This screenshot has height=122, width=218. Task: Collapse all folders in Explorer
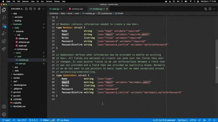pyautogui.click(x=39, y=9)
